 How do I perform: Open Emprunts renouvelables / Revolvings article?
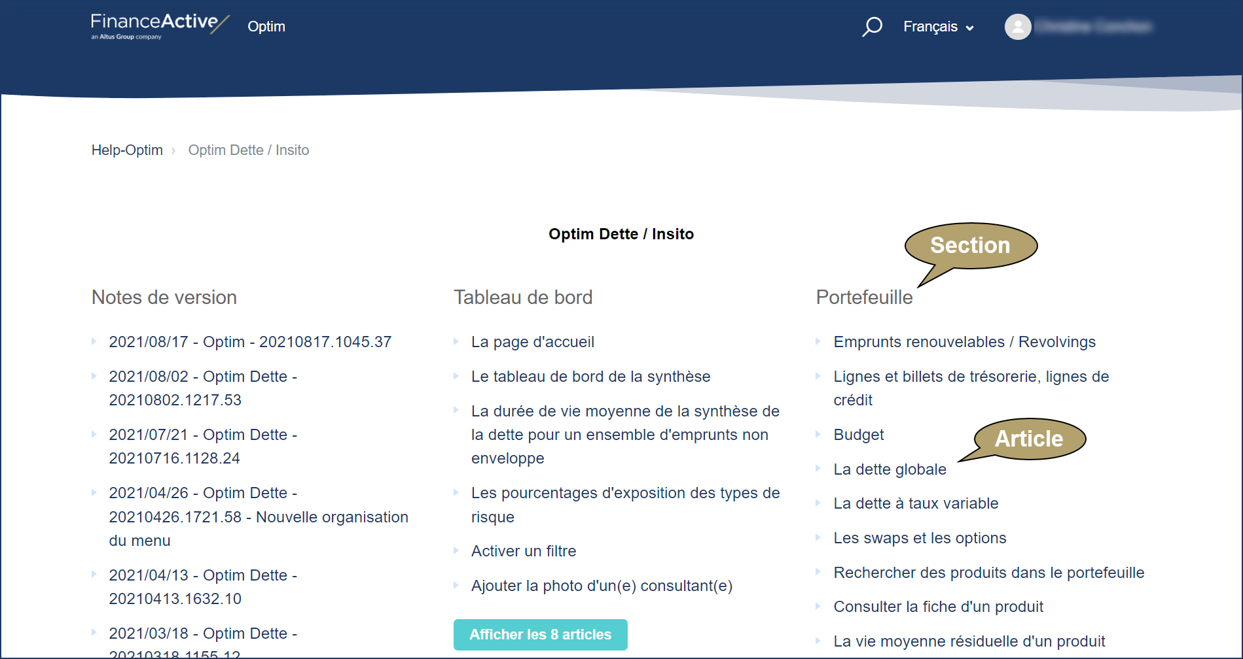[964, 341]
